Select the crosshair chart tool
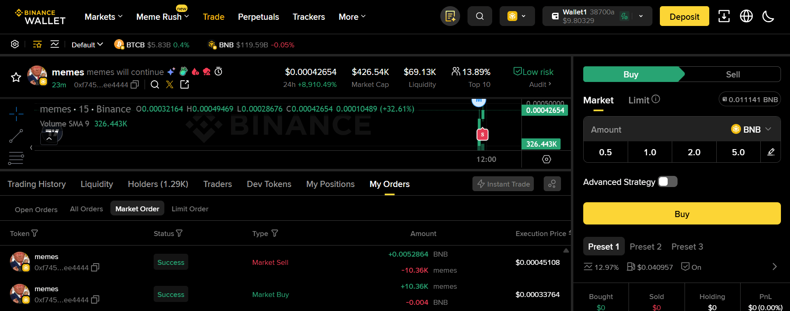The image size is (790, 311). pyautogui.click(x=16, y=113)
